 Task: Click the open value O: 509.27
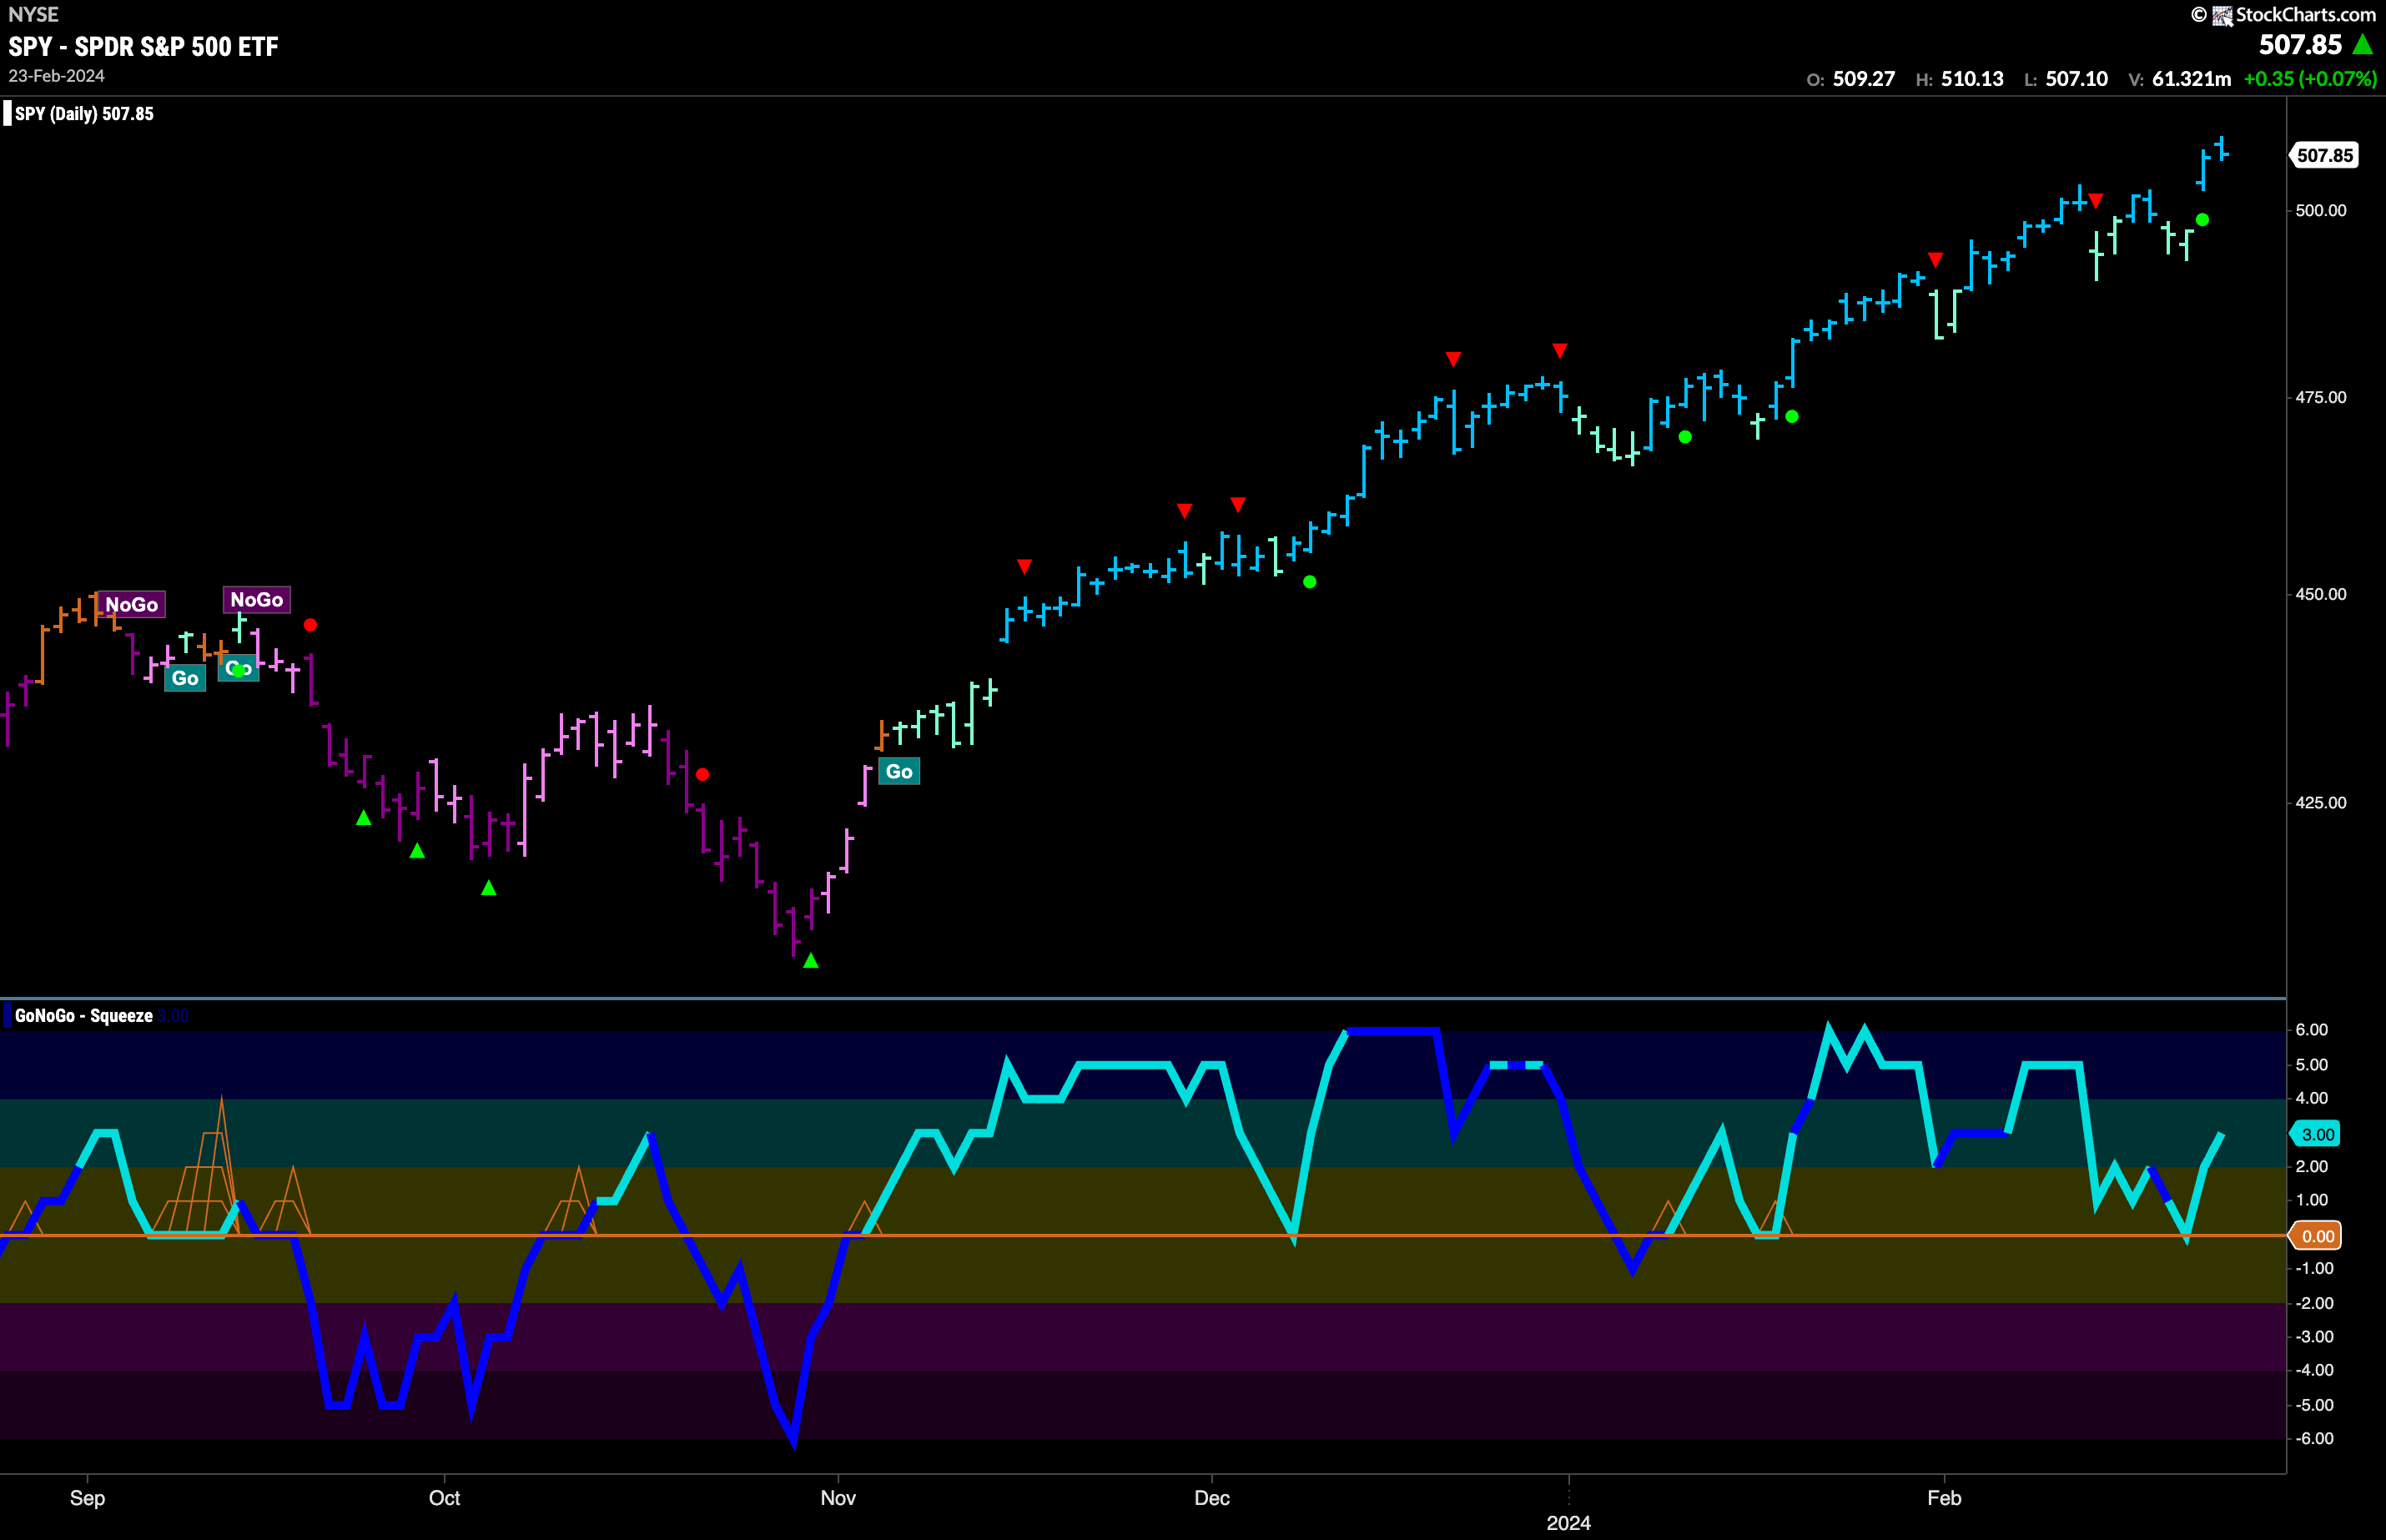point(1850,79)
